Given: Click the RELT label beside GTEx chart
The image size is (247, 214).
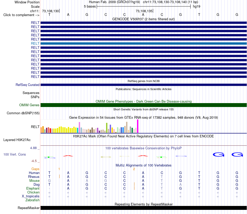Looking at the screenshot, I should 35,127.
